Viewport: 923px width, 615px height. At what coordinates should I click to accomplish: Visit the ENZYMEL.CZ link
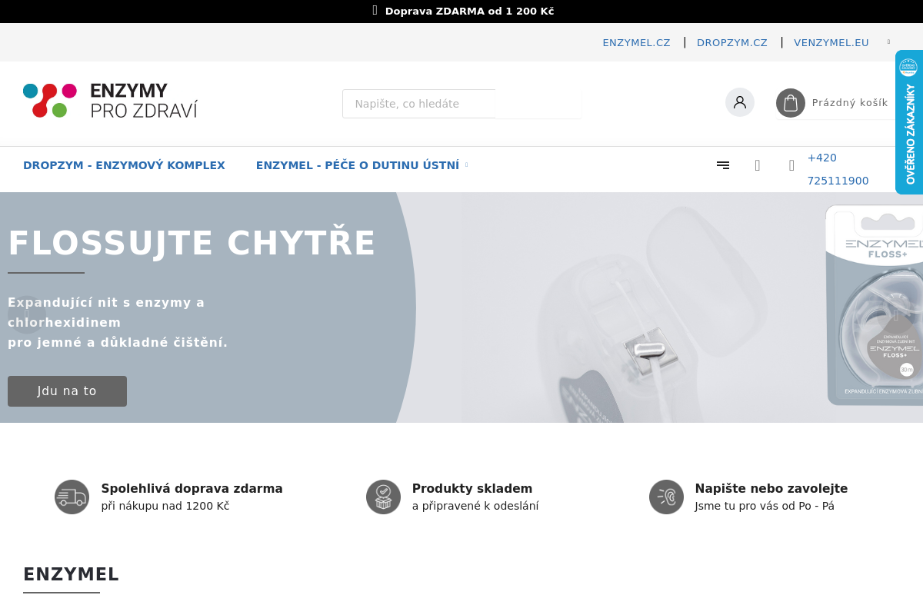[x=637, y=43]
